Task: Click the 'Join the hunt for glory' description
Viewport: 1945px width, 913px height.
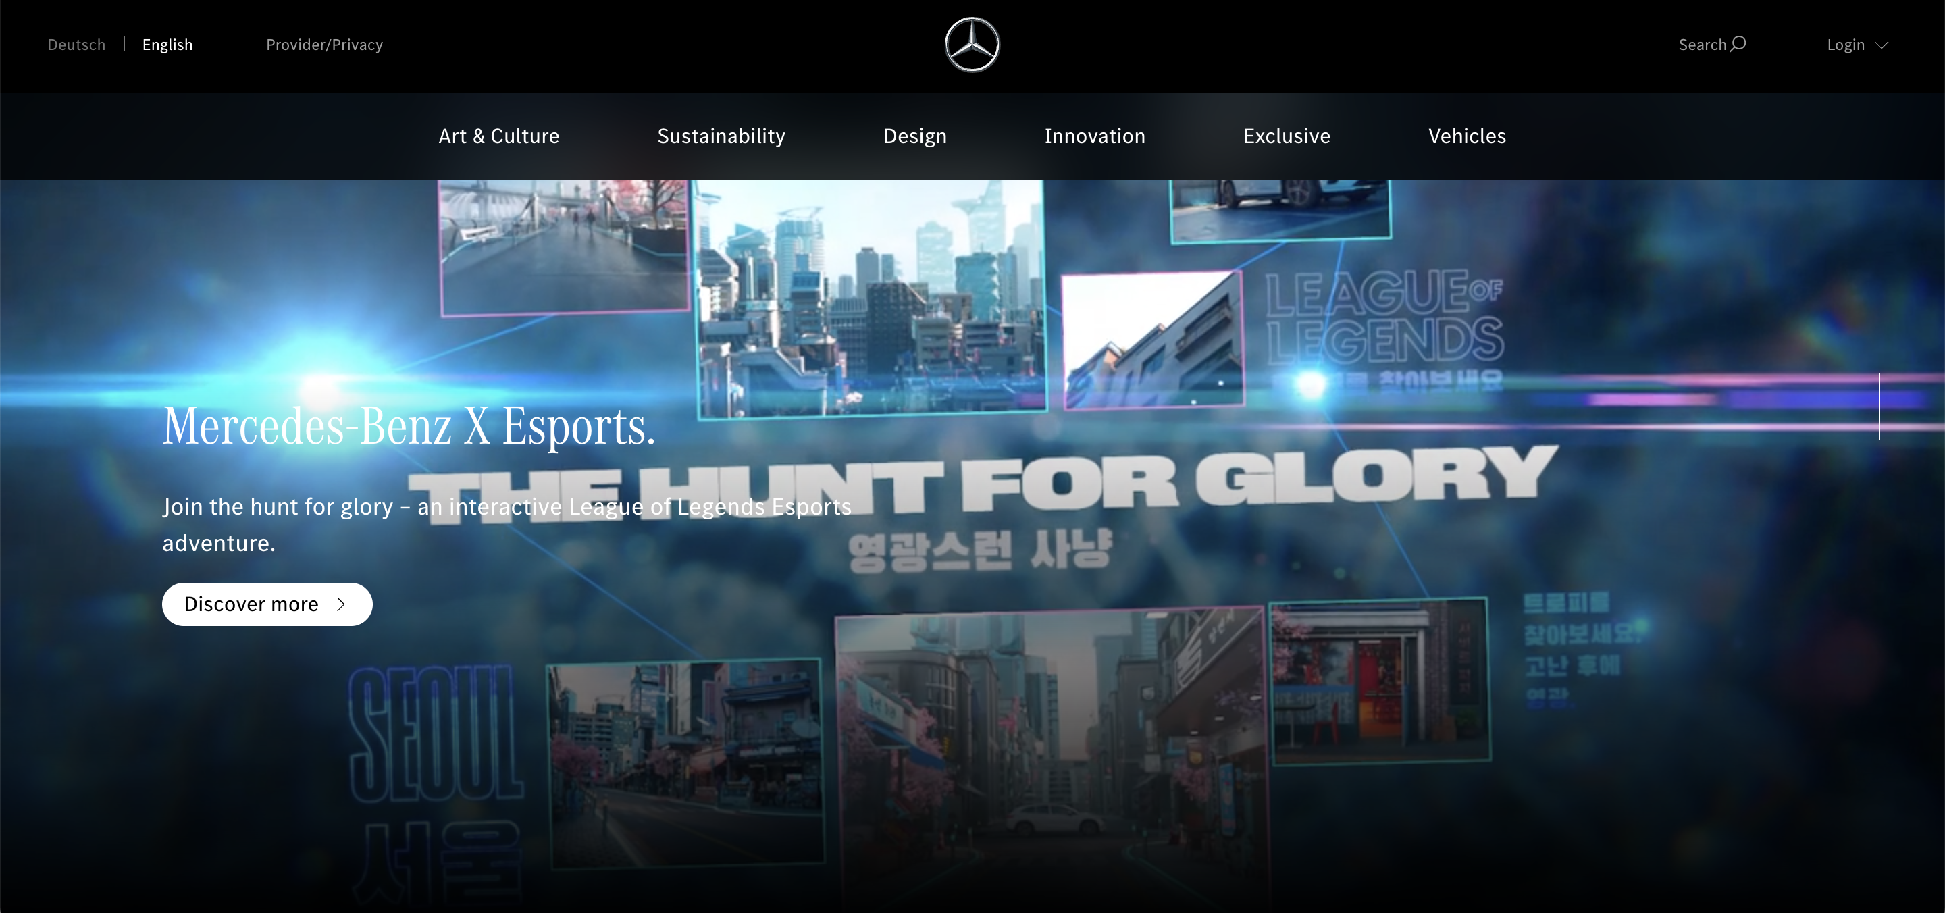Action: [x=507, y=525]
